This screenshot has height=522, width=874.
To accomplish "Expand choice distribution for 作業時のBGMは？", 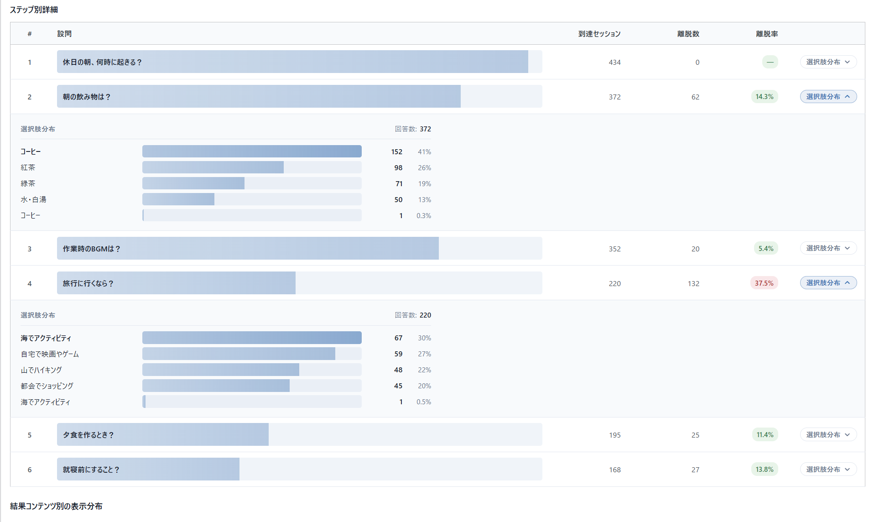I will (x=828, y=248).
